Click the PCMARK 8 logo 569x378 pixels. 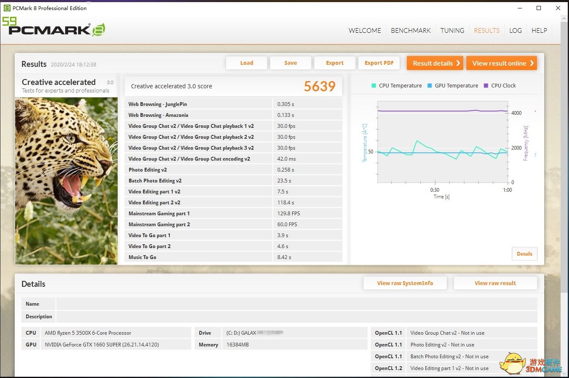coord(57,29)
